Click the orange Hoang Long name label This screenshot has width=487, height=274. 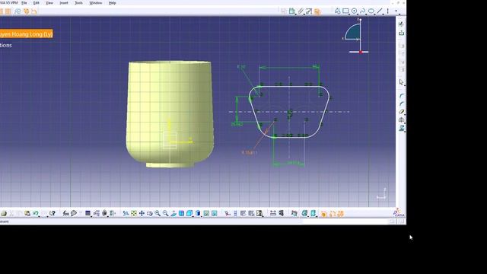click(x=26, y=33)
